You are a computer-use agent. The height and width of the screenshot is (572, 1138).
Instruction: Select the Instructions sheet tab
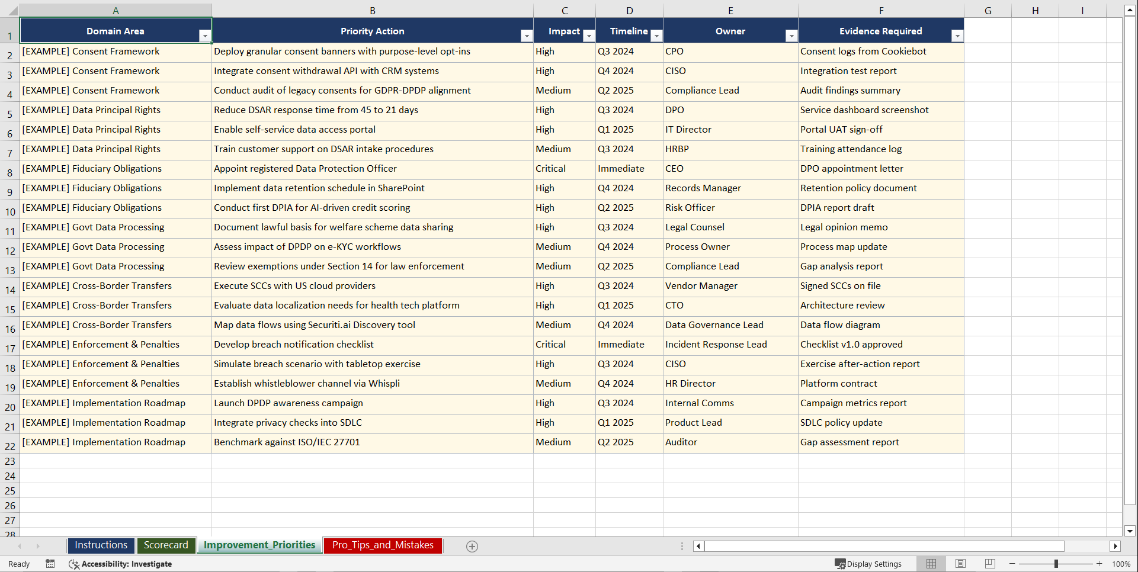point(101,545)
